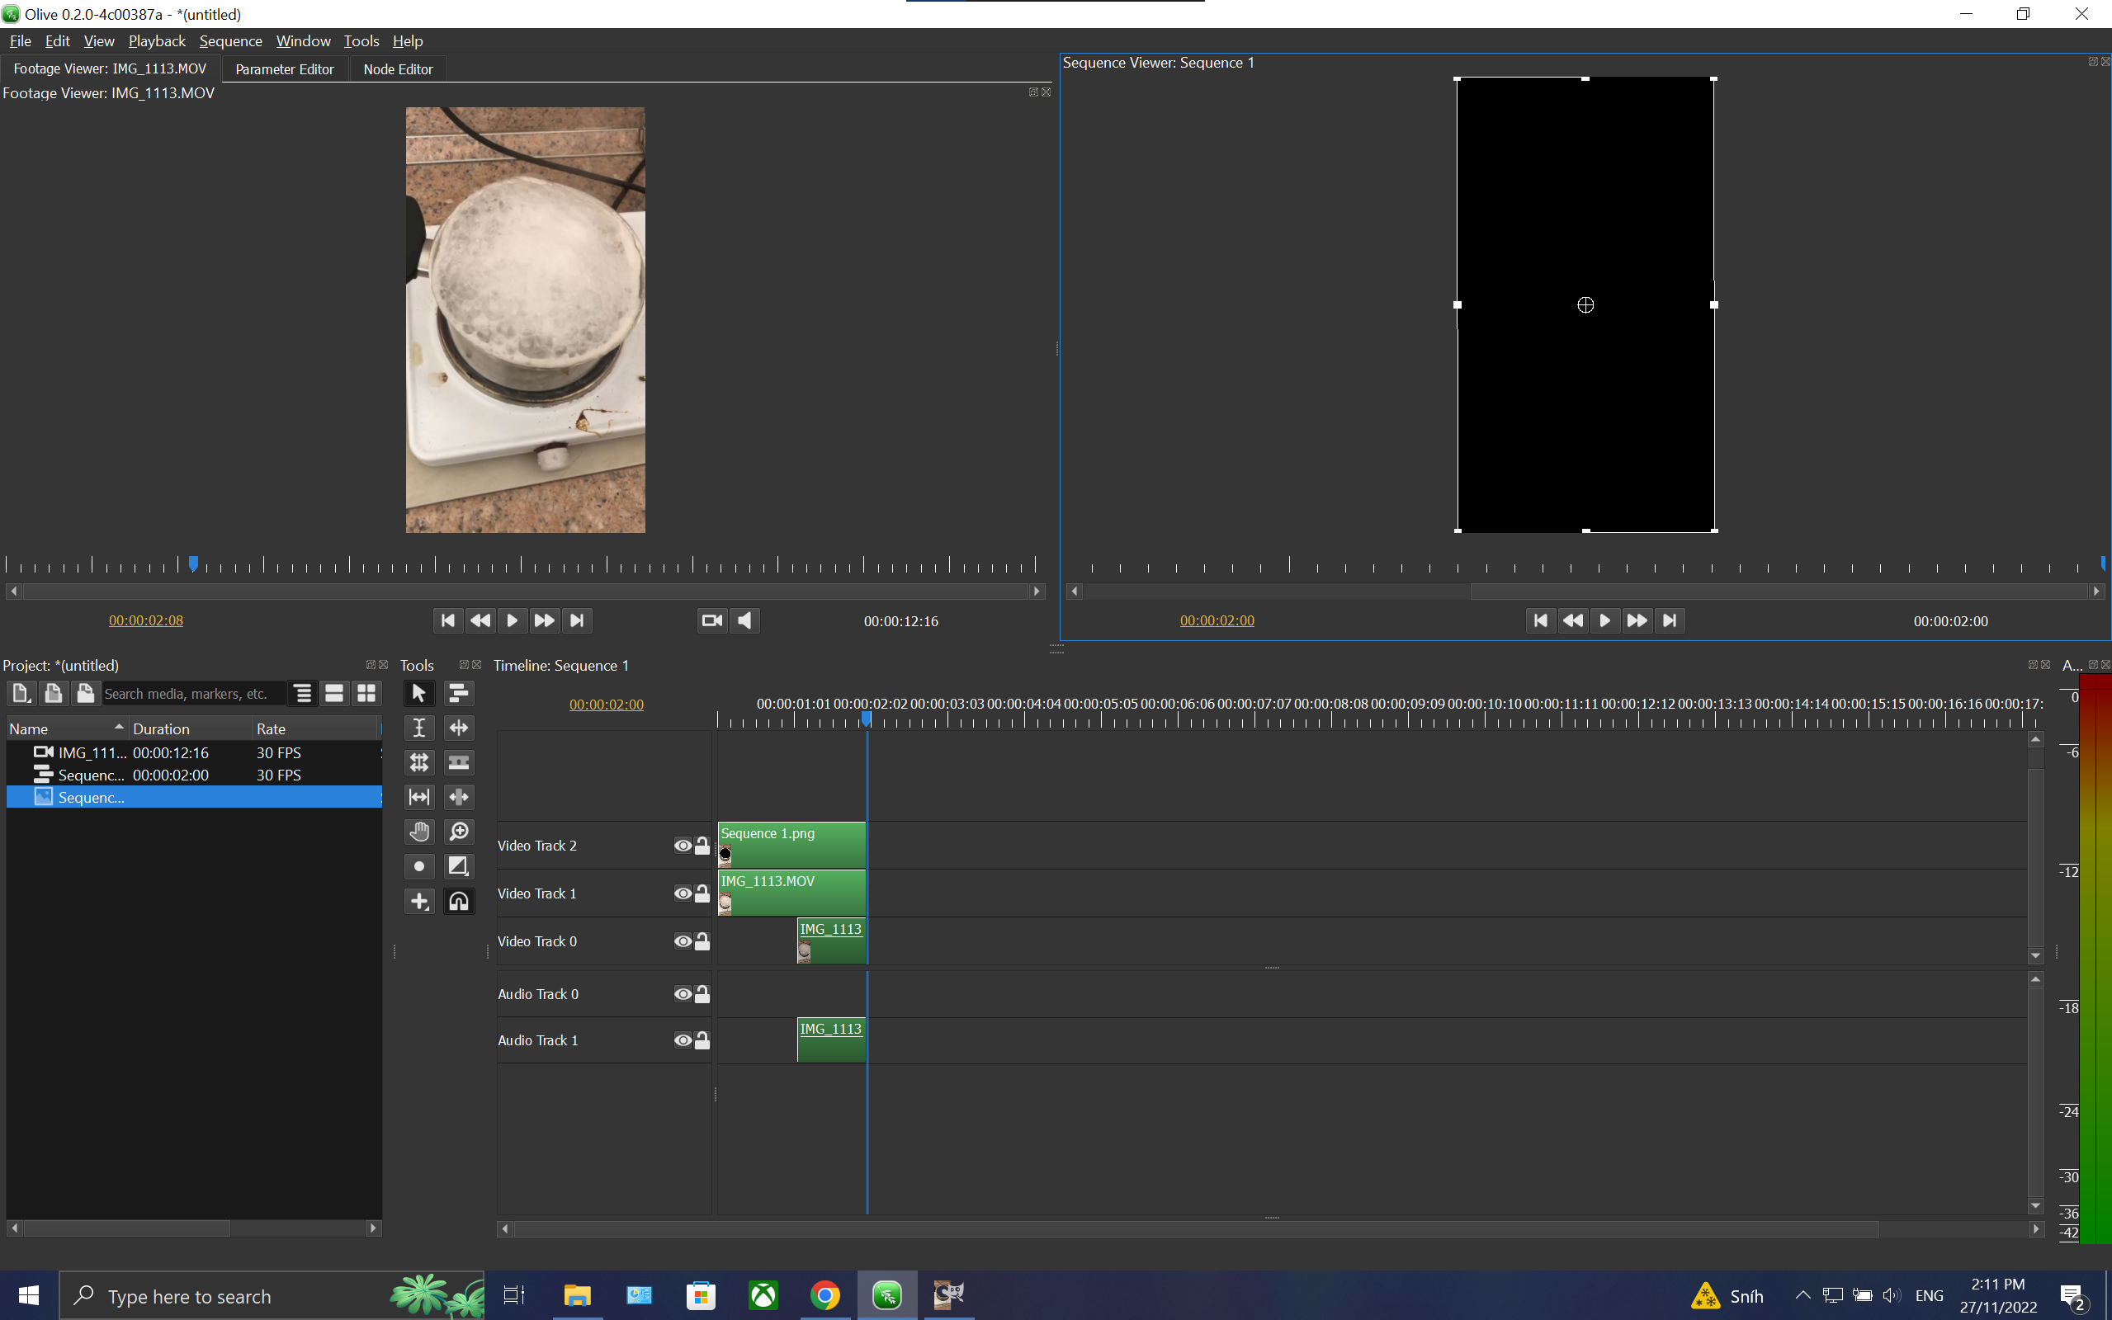The image size is (2112, 1320).
Task: Select the Record tool
Action: [419, 866]
